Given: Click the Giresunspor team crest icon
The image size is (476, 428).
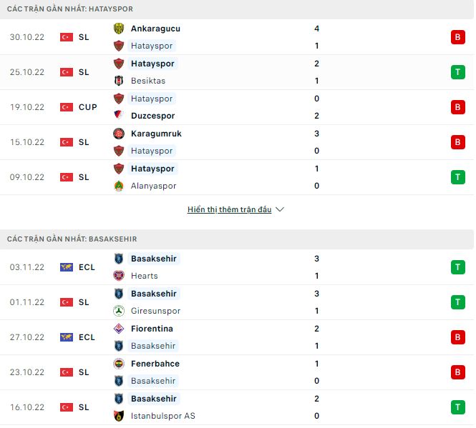Looking at the screenshot, I should 119,311.
